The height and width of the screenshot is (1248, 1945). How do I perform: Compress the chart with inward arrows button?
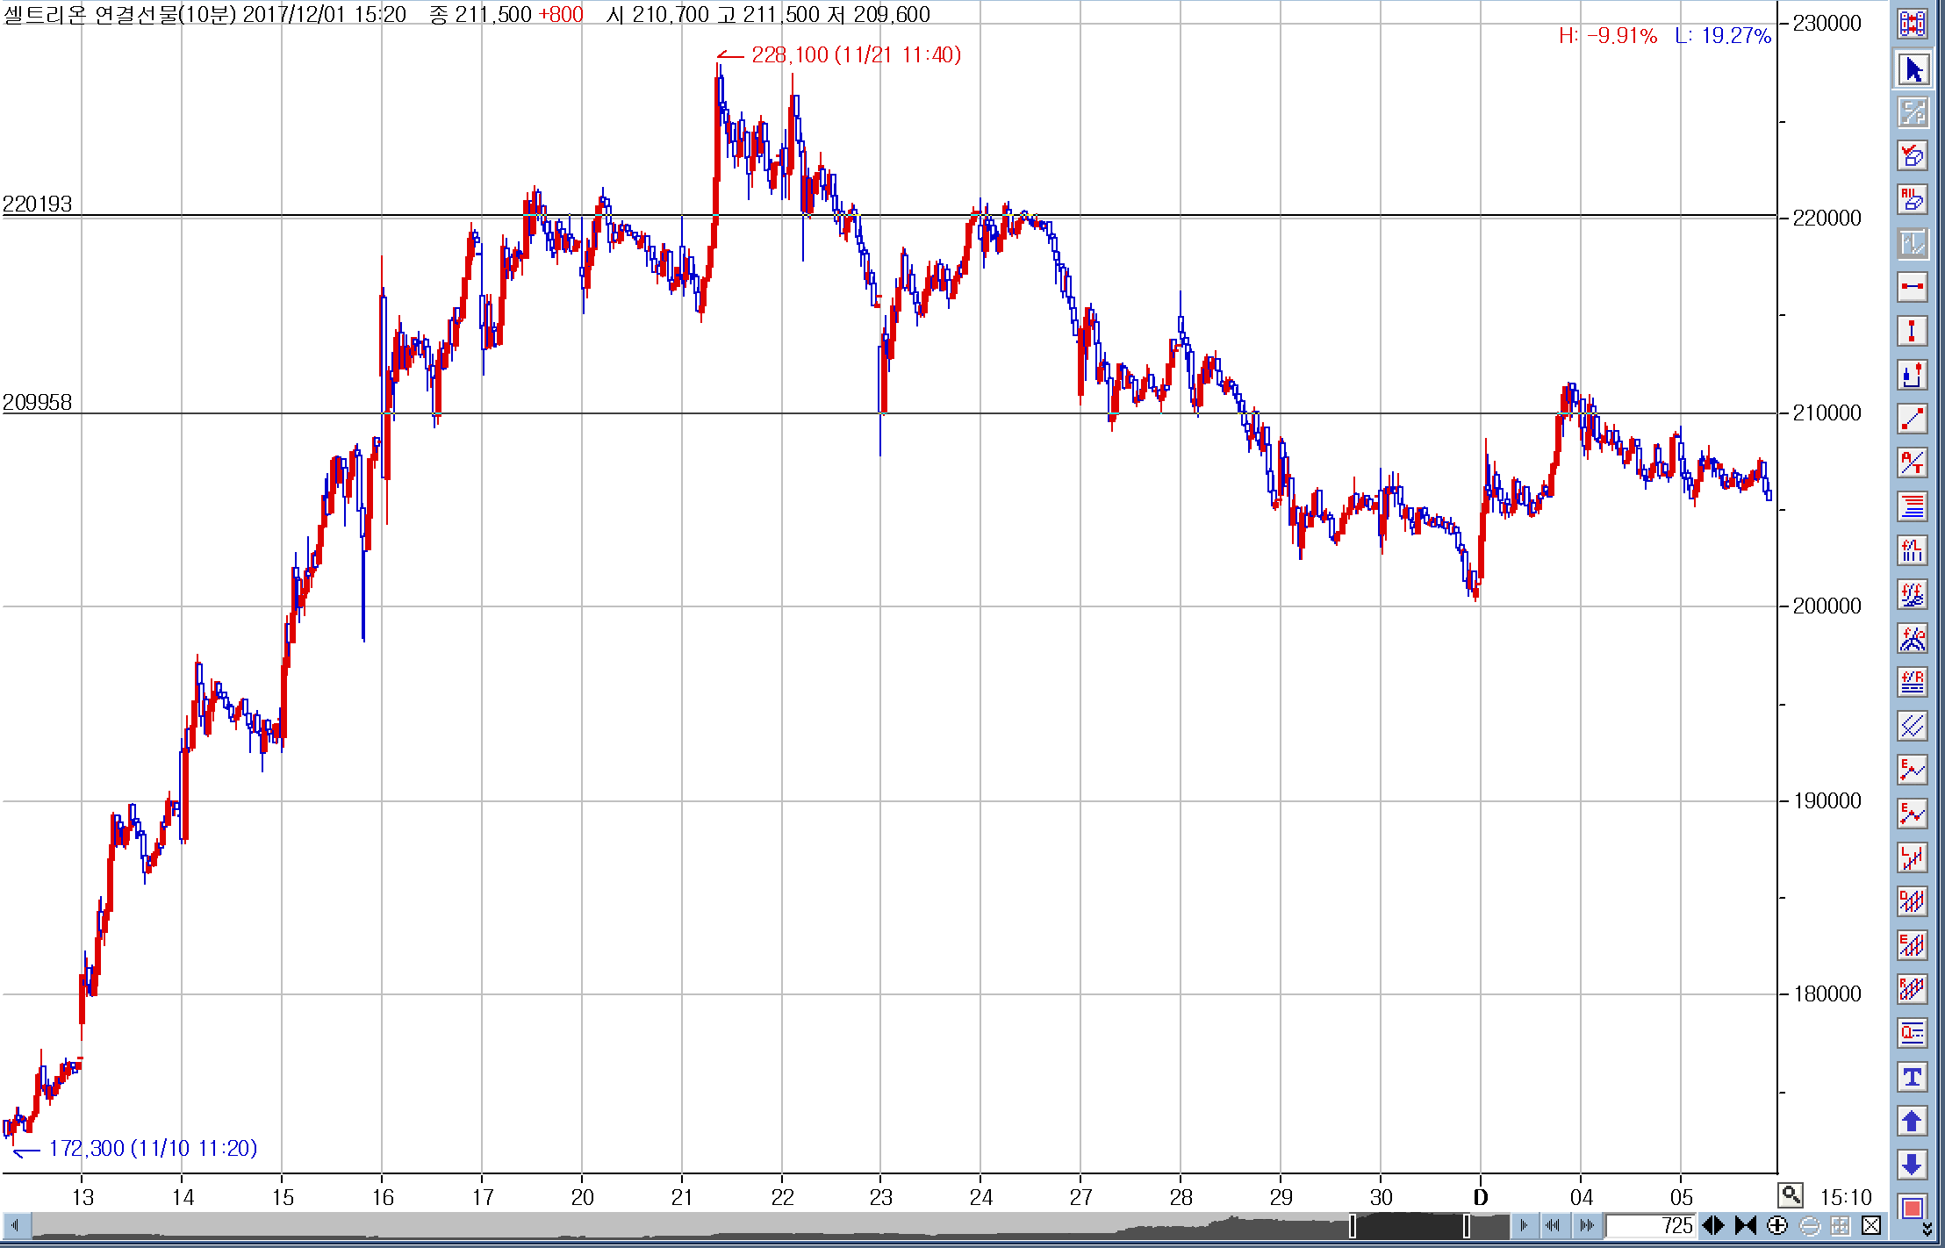pyautogui.click(x=1746, y=1226)
